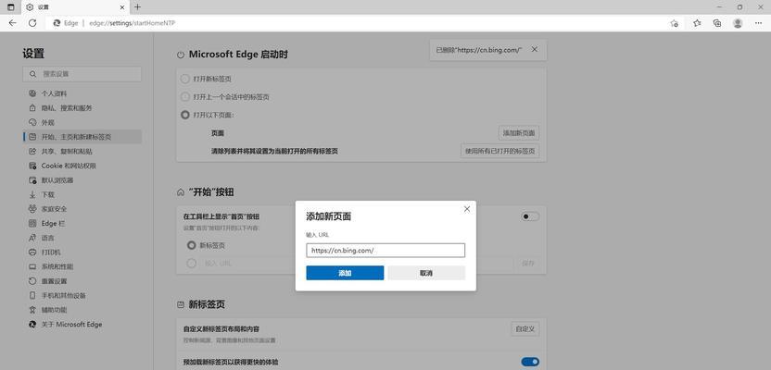Select the 新标签页 radio under 开始 button

click(191, 245)
